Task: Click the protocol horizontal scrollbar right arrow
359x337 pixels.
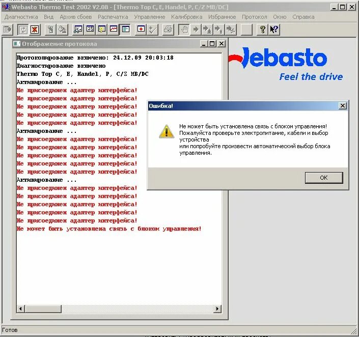Action: point(217,308)
